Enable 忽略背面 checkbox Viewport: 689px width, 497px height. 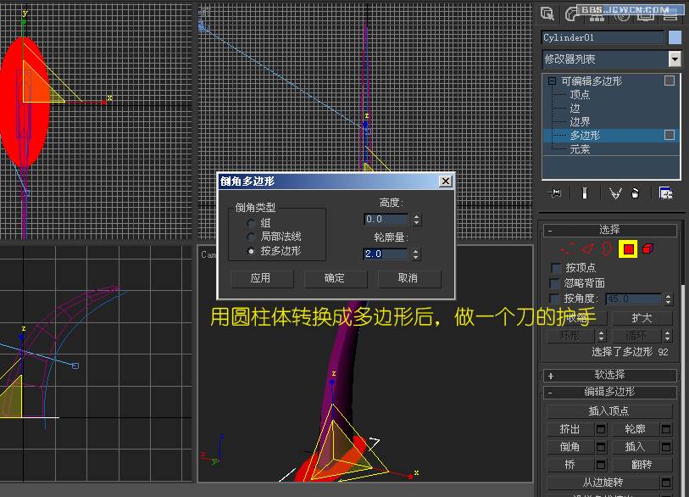click(x=556, y=282)
